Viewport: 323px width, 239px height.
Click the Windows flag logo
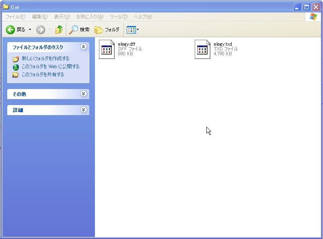313,17
